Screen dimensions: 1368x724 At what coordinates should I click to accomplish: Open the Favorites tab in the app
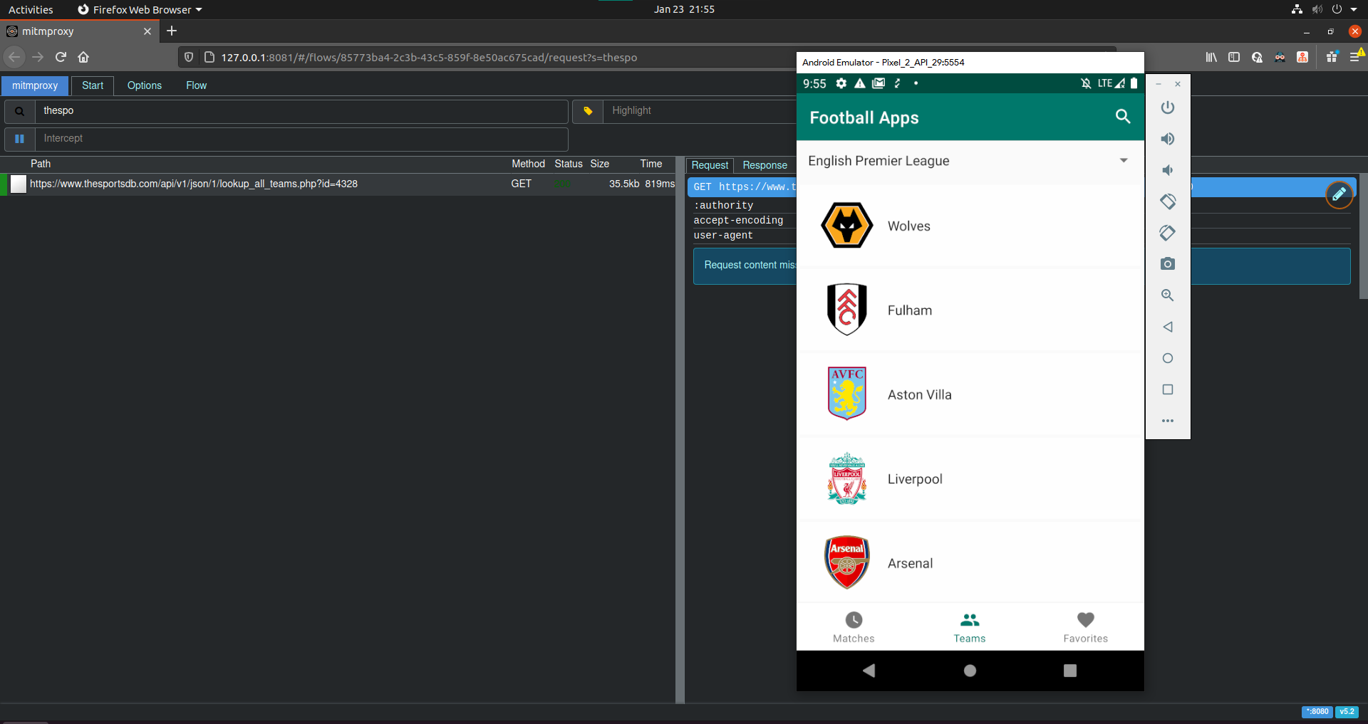[1085, 627]
